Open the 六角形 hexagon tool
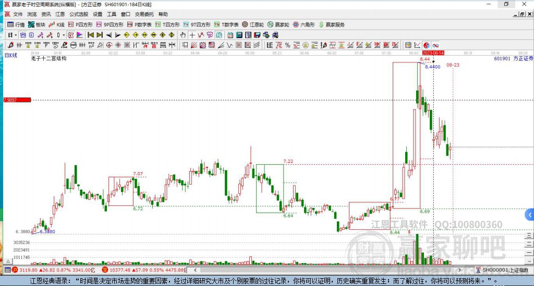Viewport: 534px width, 286px height. click(304, 24)
